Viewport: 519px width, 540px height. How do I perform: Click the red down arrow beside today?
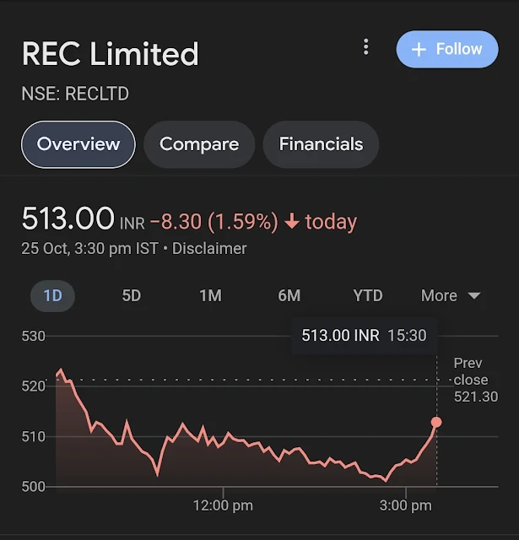[x=292, y=222]
